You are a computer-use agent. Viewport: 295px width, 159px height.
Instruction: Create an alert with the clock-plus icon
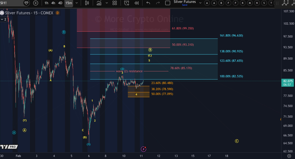(x=127, y=3)
